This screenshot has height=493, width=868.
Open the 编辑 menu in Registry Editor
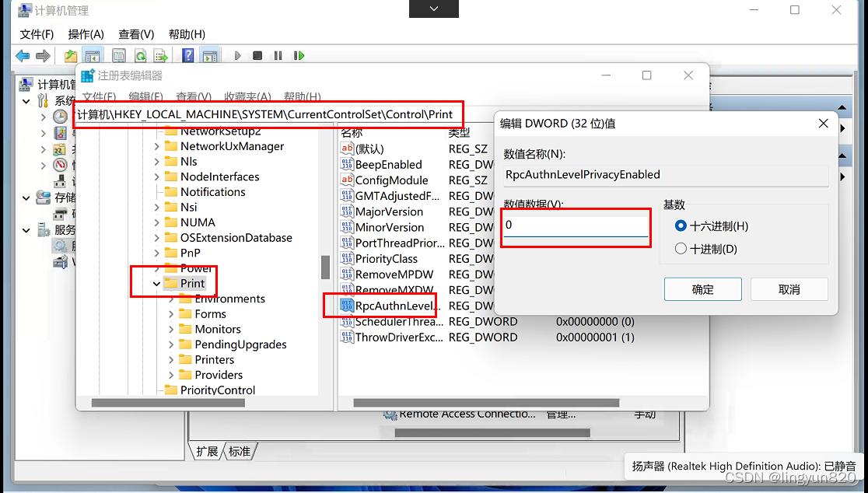click(146, 96)
